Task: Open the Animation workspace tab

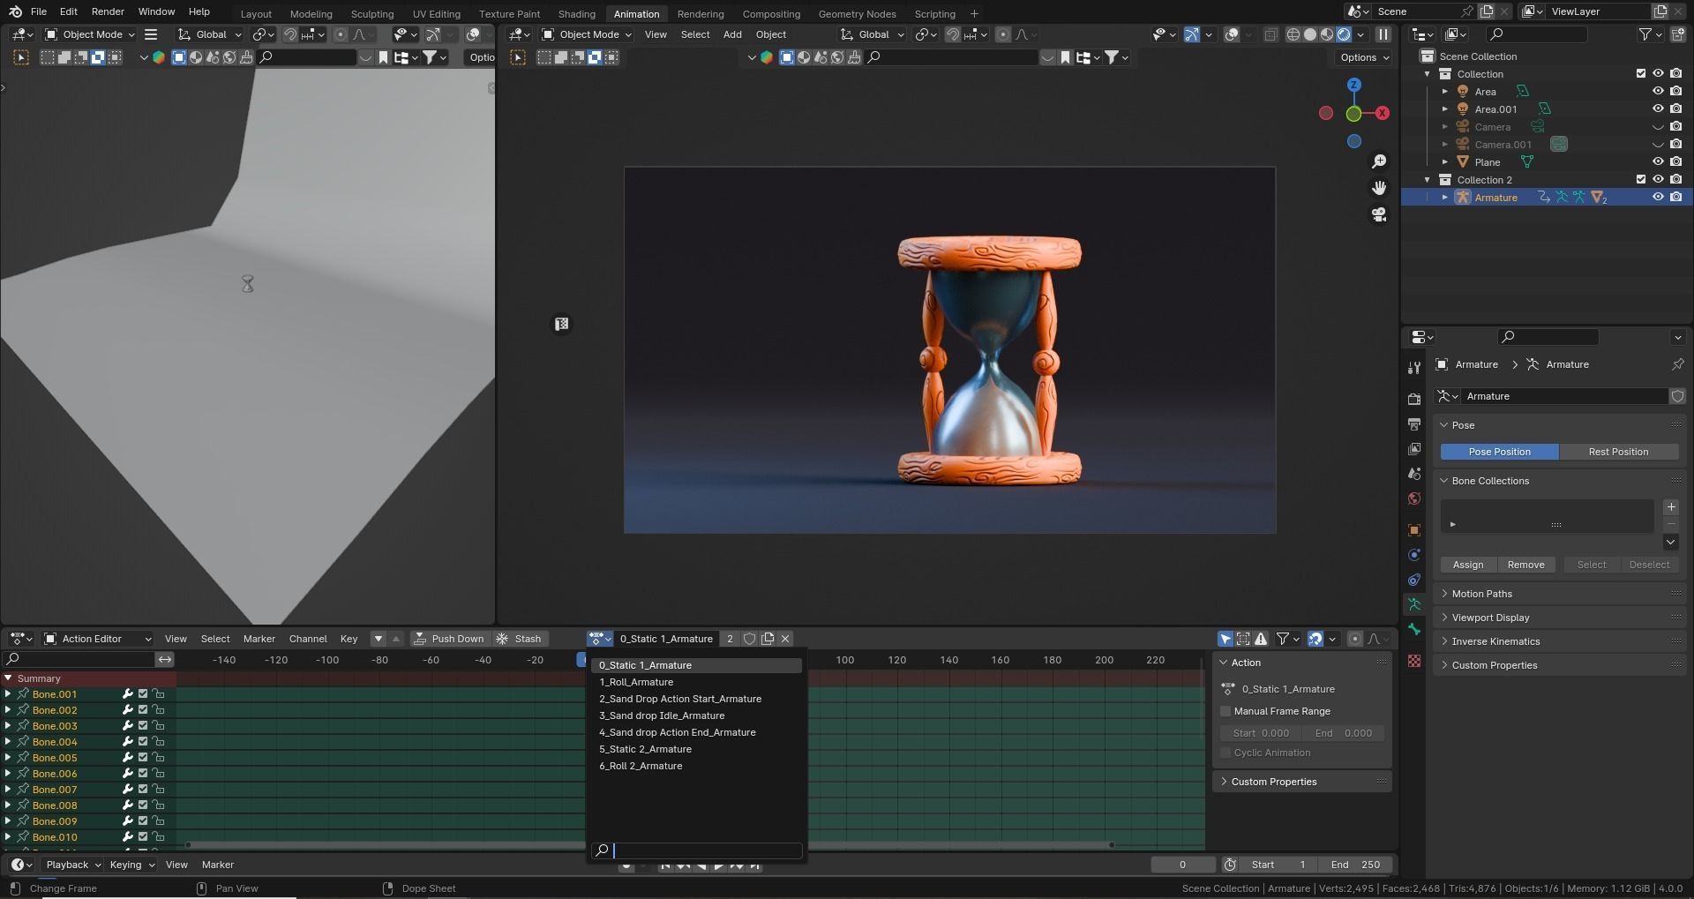Action: [636, 13]
